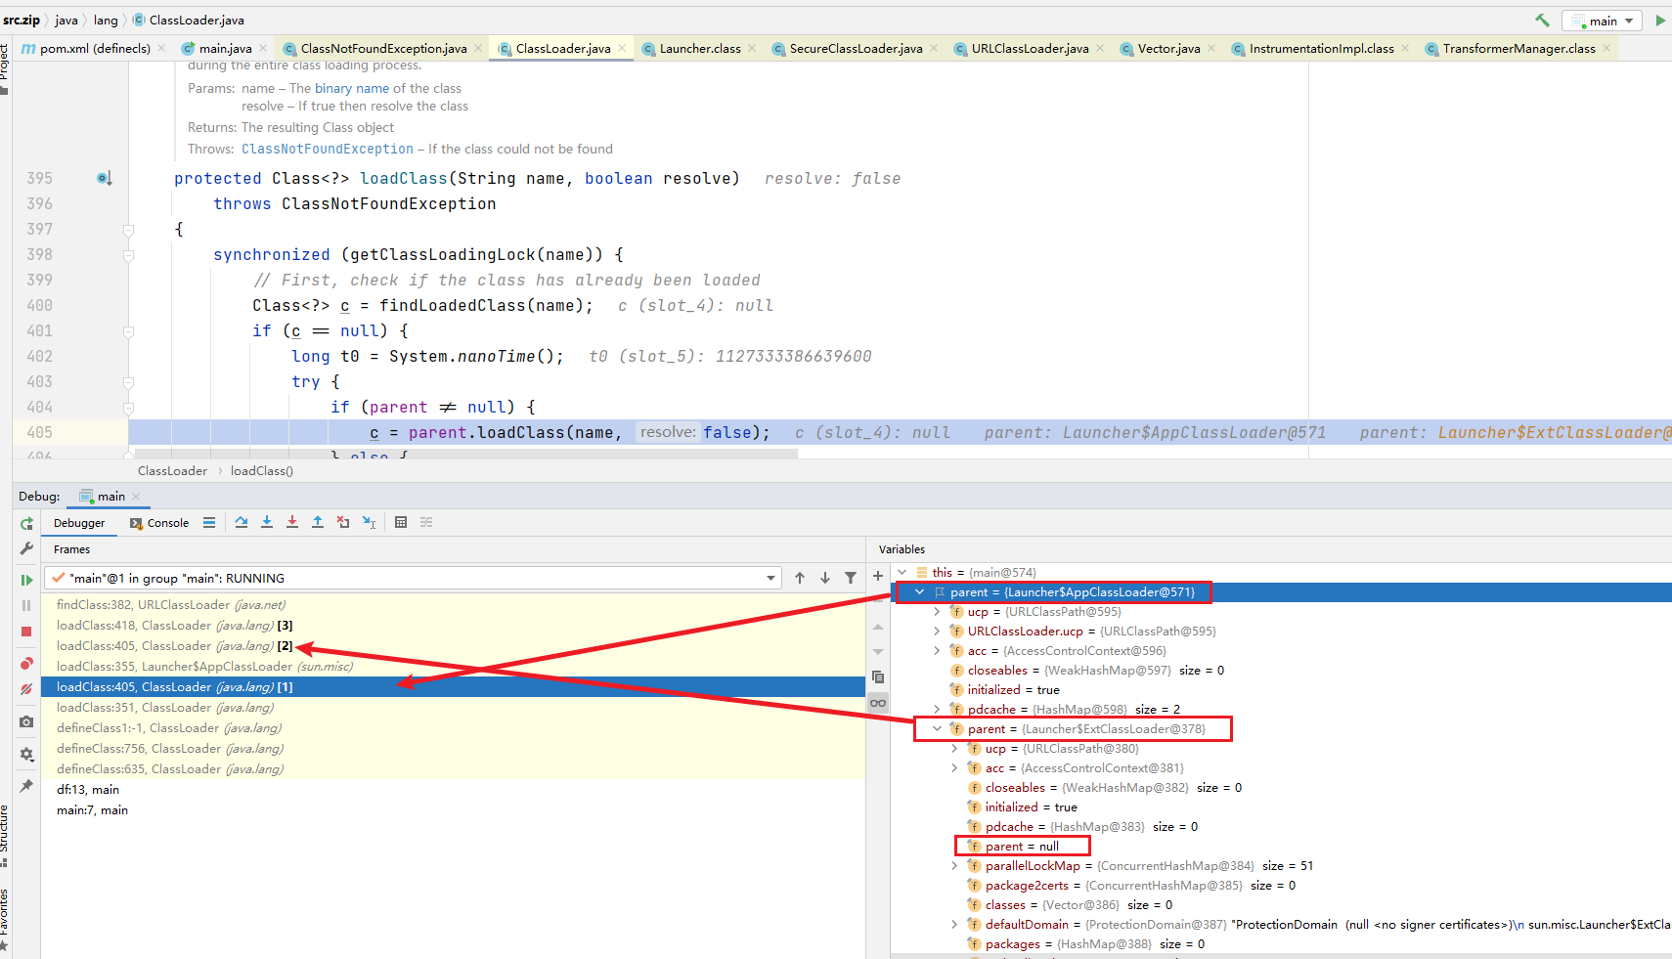1672x959 pixels.
Task: Expand parallelLockMap variable node
Action: click(x=954, y=865)
